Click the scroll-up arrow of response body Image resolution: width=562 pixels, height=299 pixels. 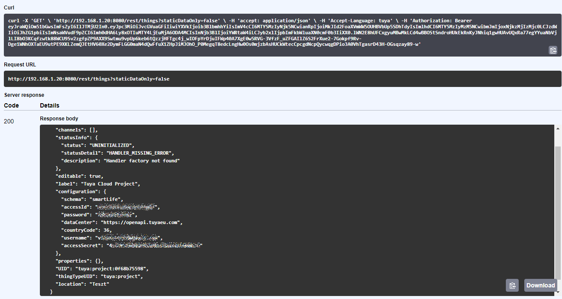coord(558,129)
